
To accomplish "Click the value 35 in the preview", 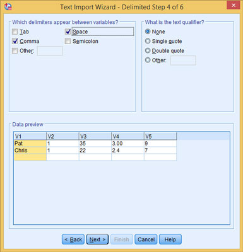I will [x=95, y=144].
